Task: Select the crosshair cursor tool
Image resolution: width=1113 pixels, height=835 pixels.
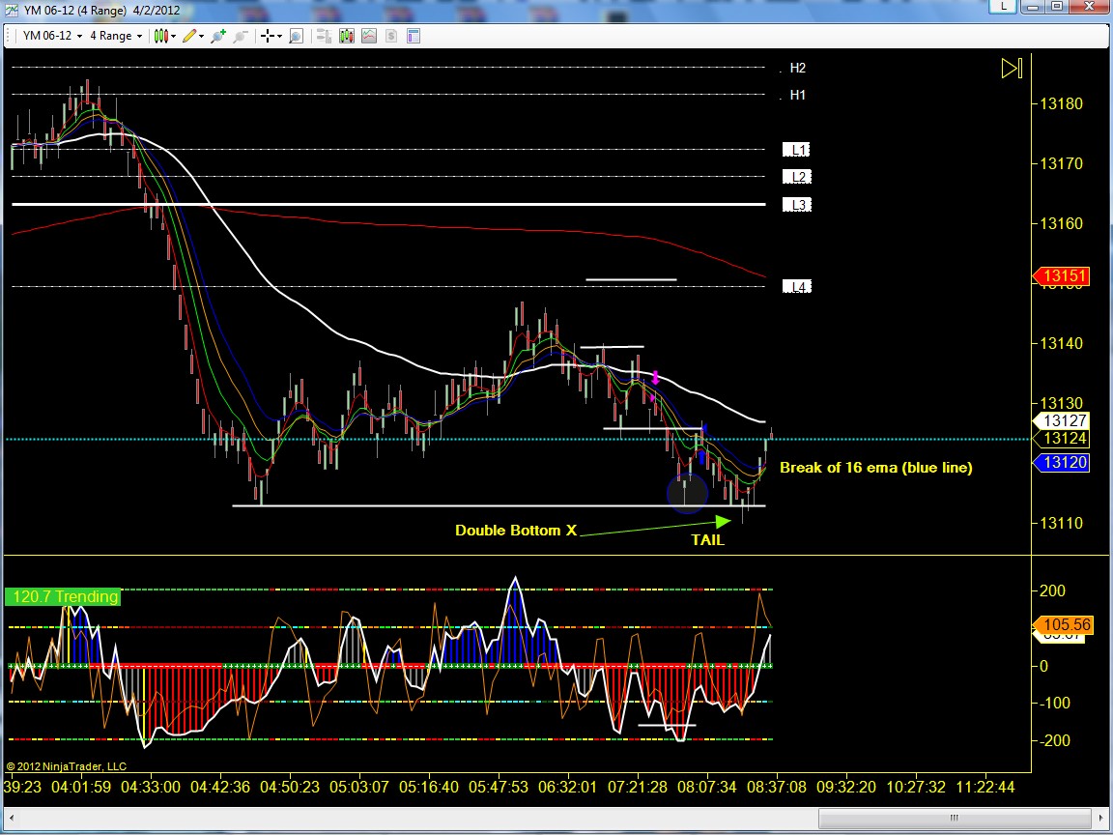Action: 267,36
